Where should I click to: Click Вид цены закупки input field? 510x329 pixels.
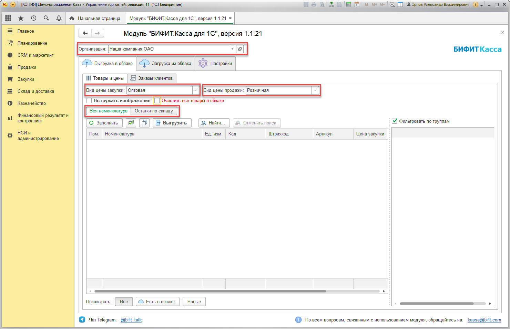pyautogui.click(x=160, y=90)
